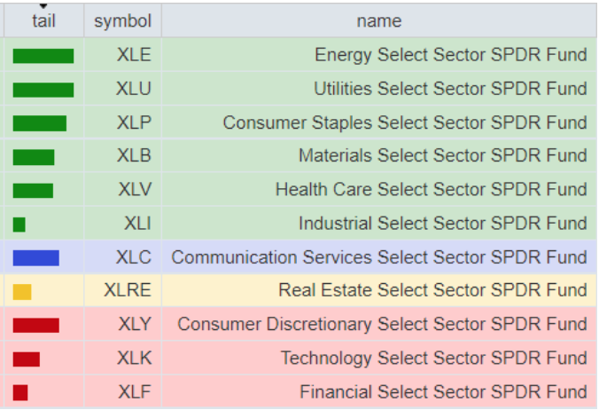Select the XLB symbol cell
Viewport: 599px width, 410px height.
(134, 156)
